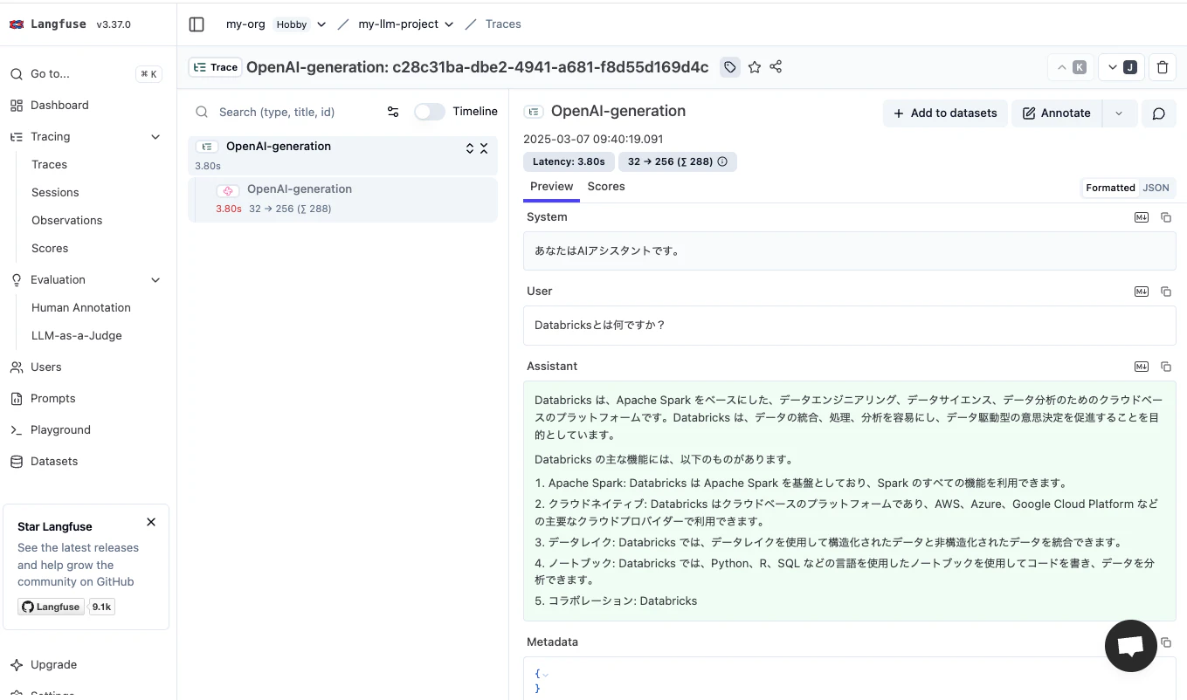The width and height of the screenshot is (1187, 700).
Task: Toggle the Timeline switch
Action: pyautogui.click(x=430, y=112)
